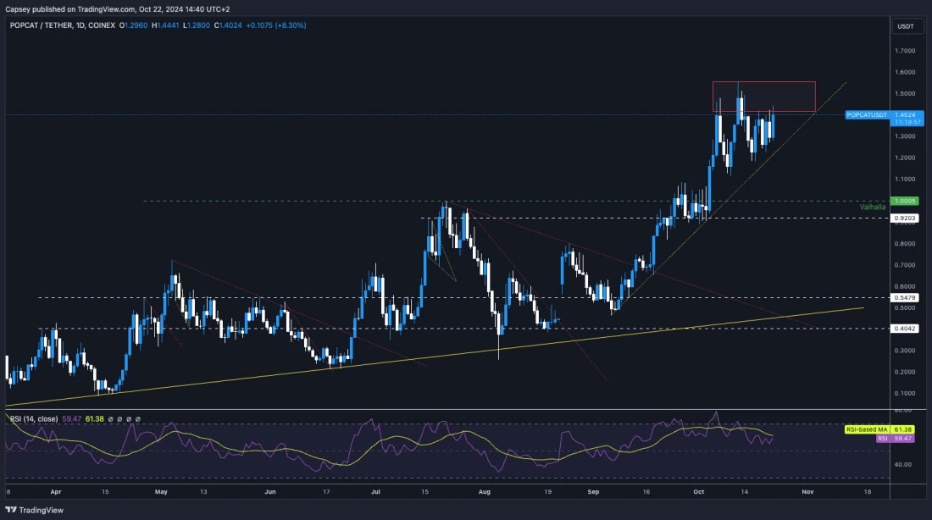Image resolution: width=932 pixels, height=520 pixels.
Task: Click the green 1.0005 price level label
Action: pos(907,202)
